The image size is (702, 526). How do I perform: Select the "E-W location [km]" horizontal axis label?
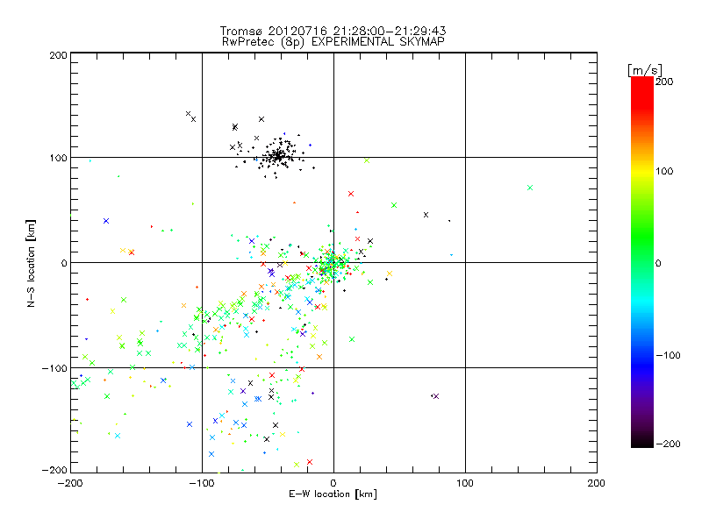[333, 494]
